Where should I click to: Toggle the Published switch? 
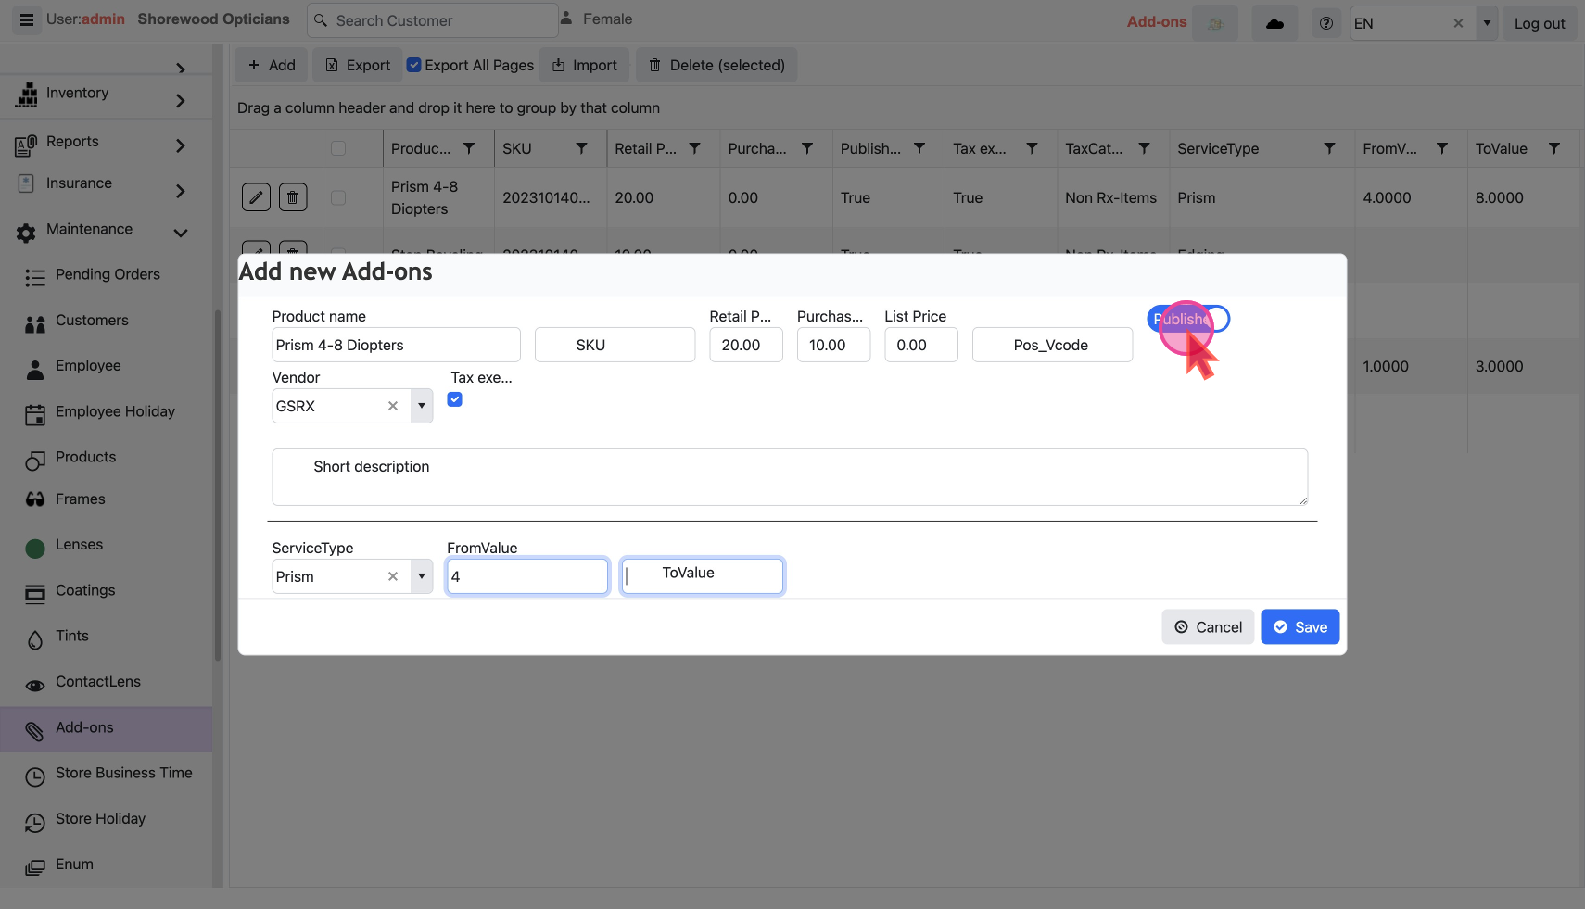tap(1188, 319)
